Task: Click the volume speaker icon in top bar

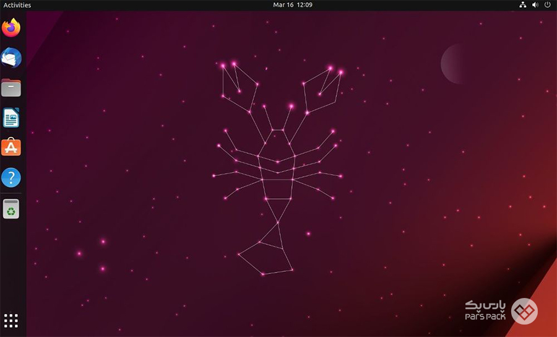Action: pyautogui.click(x=535, y=5)
